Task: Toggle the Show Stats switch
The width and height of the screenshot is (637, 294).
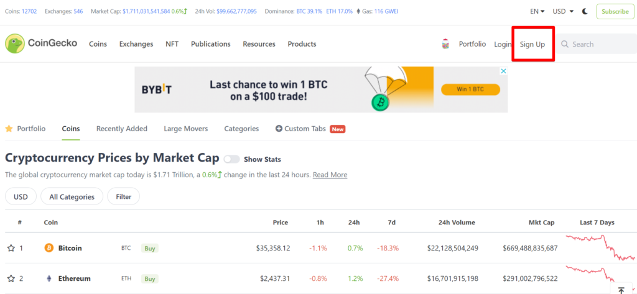Action: click(x=231, y=159)
